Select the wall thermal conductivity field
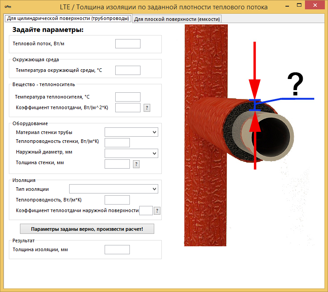 117,142
